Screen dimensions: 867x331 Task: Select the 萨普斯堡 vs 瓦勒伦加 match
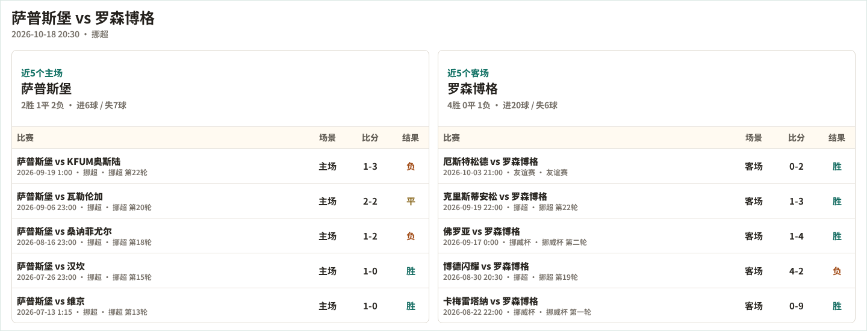pyautogui.click(x=220, y=201)
